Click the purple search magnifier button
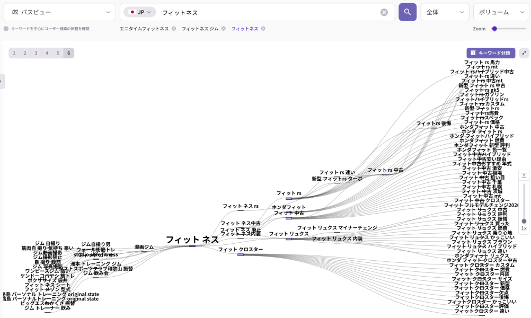Image resolution: width=531 pixels, height=318 pixels. click(x=407, y=12)
